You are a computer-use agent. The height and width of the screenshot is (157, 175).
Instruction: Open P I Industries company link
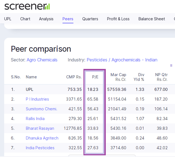pos(37,99)
